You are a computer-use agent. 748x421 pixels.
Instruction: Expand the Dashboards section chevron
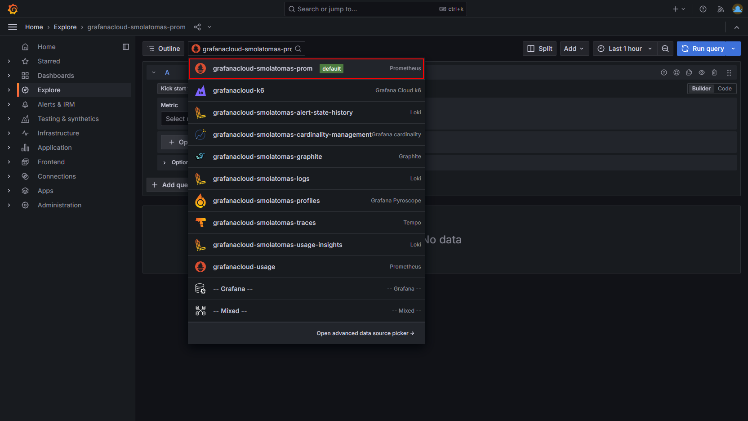(x=9, y=76)
